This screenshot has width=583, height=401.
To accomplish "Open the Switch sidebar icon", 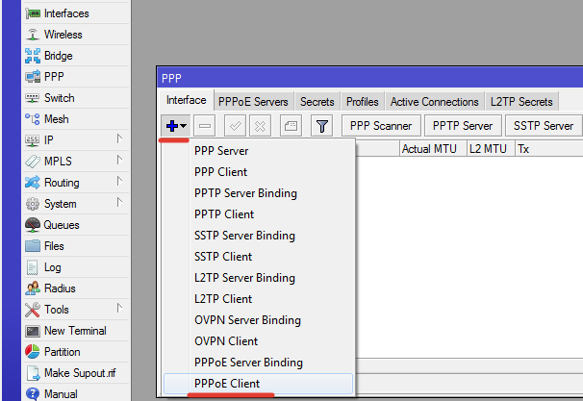I will point(33,98).
